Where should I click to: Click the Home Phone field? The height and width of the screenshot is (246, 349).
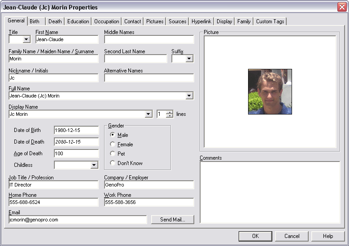click(53, 202)
